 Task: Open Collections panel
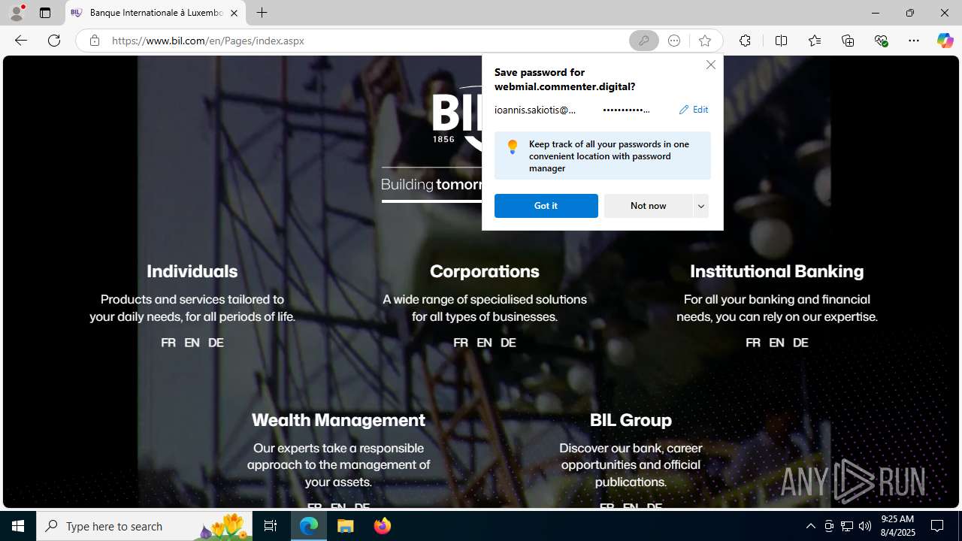point(848,41)
